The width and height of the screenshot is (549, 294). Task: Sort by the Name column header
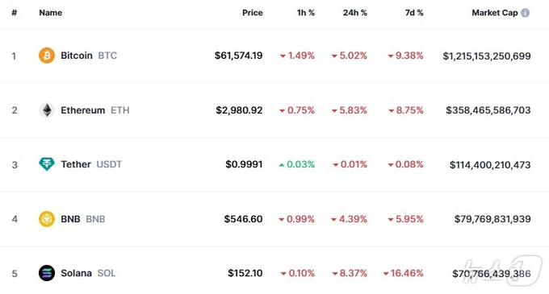coord(50,13)
